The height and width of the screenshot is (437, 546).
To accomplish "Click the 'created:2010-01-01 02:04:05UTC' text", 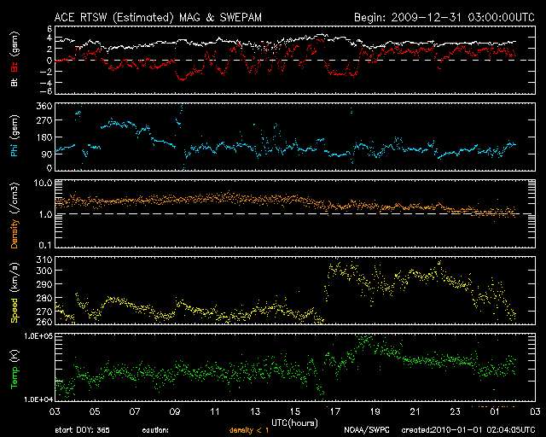I will click(468, 430).
